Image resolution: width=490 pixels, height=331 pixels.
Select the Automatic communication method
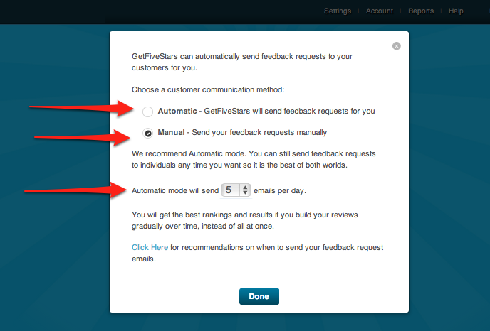(148, 112)
